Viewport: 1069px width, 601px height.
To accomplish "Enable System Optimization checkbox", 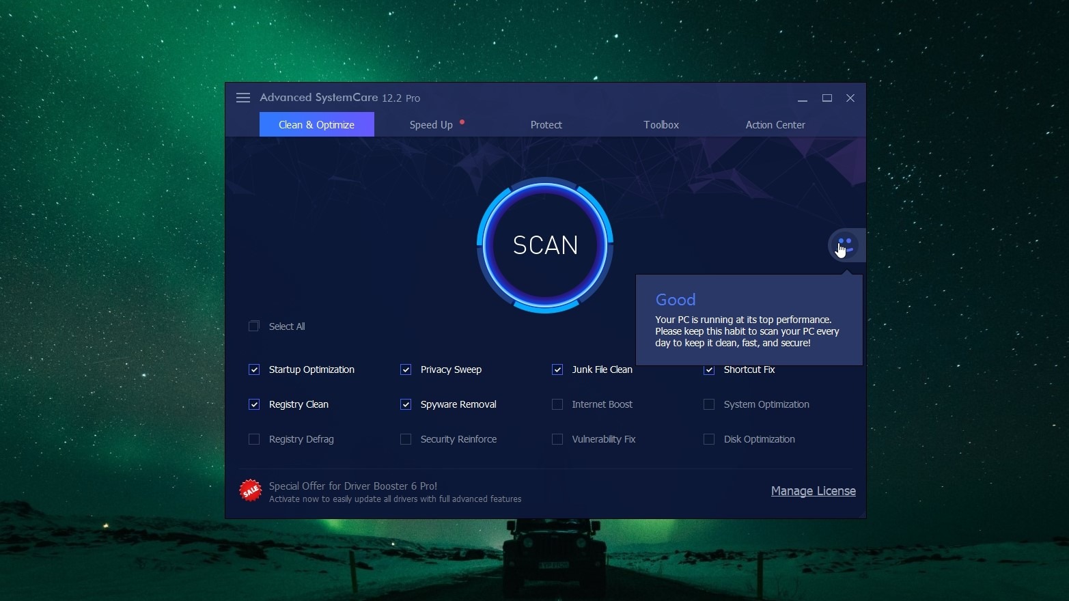I will 709,404.
